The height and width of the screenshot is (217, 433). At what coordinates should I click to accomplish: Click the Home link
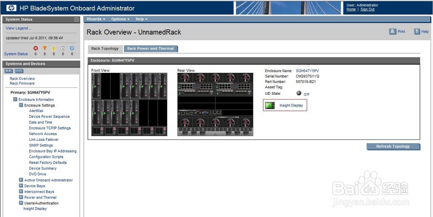351,10
